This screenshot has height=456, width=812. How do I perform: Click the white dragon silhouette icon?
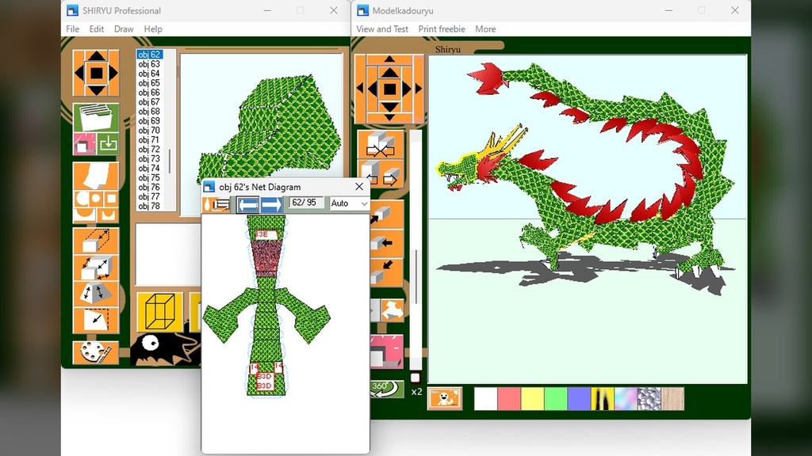[393, 310]
